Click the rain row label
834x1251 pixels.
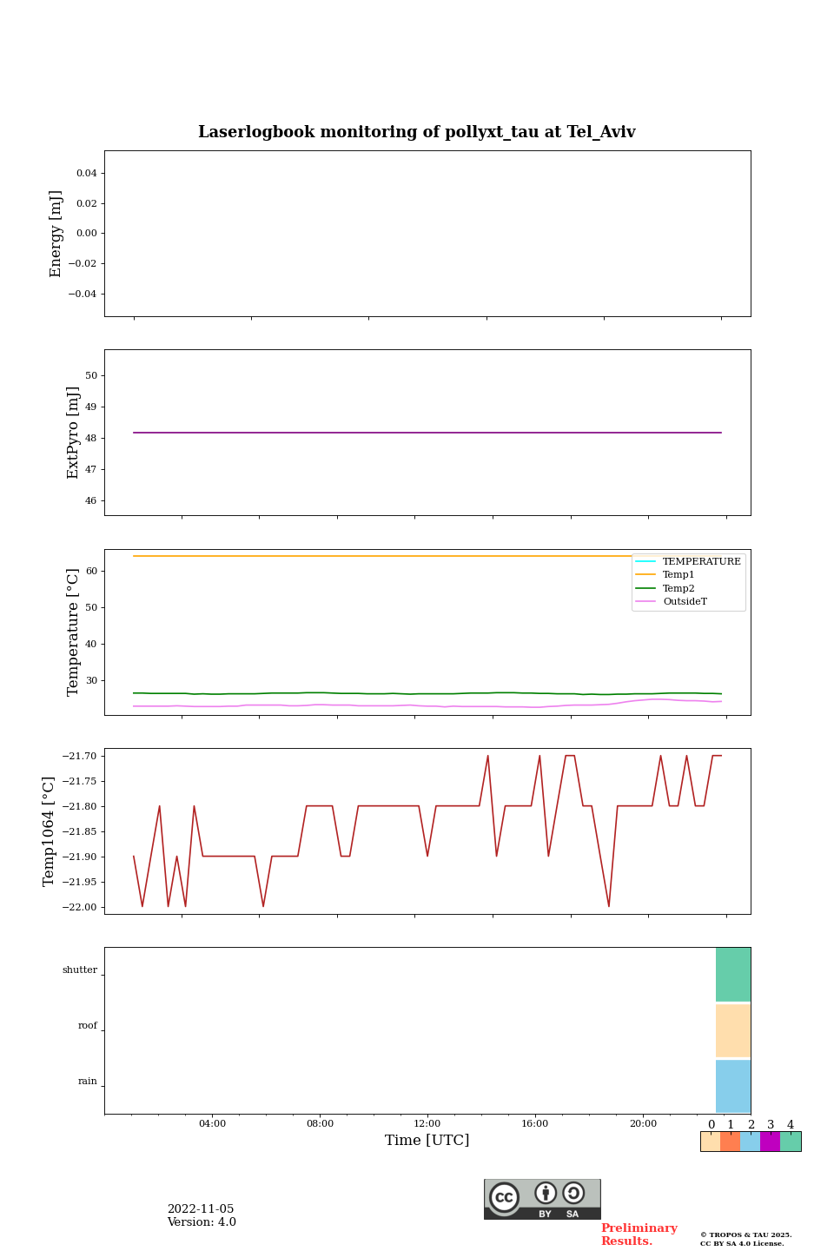[88, 1082]
